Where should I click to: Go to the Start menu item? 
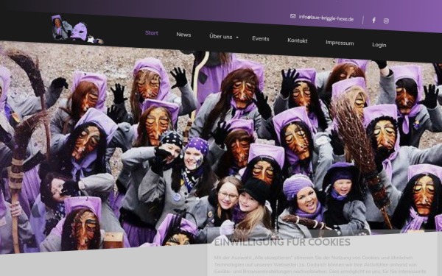[x=152, y=33]
